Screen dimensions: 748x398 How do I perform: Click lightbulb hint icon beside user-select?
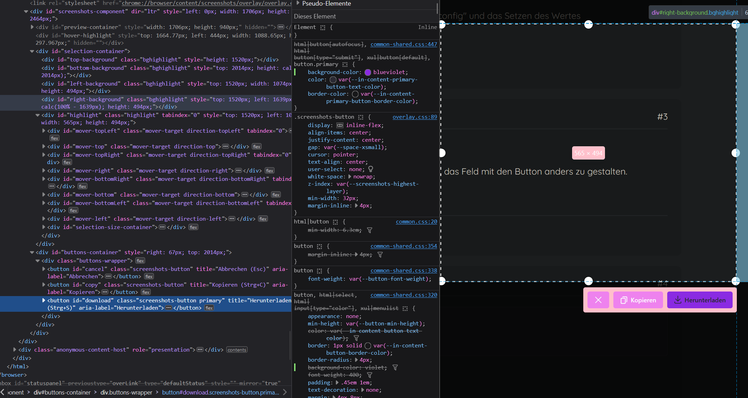pyautogui.click(x=371, y=169)
